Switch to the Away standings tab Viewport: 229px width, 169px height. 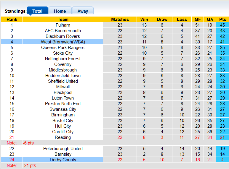coord(83,11)
